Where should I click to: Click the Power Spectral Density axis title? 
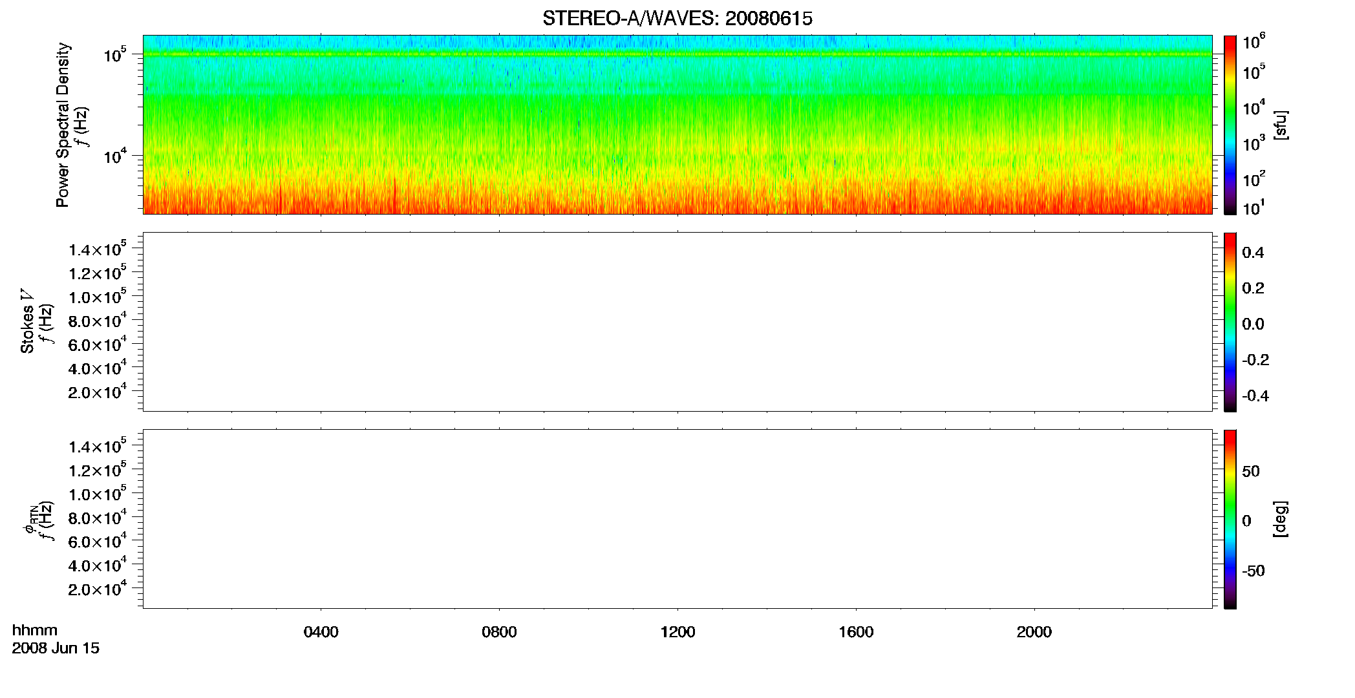click(x=63, y=125)
